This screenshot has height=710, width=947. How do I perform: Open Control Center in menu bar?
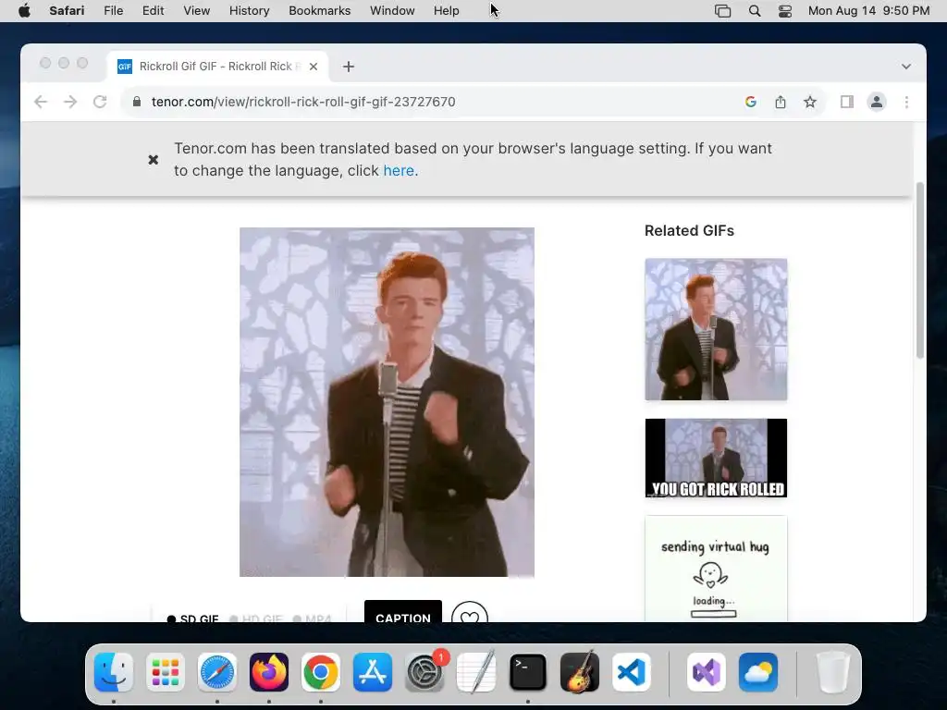tap(784, 11)
